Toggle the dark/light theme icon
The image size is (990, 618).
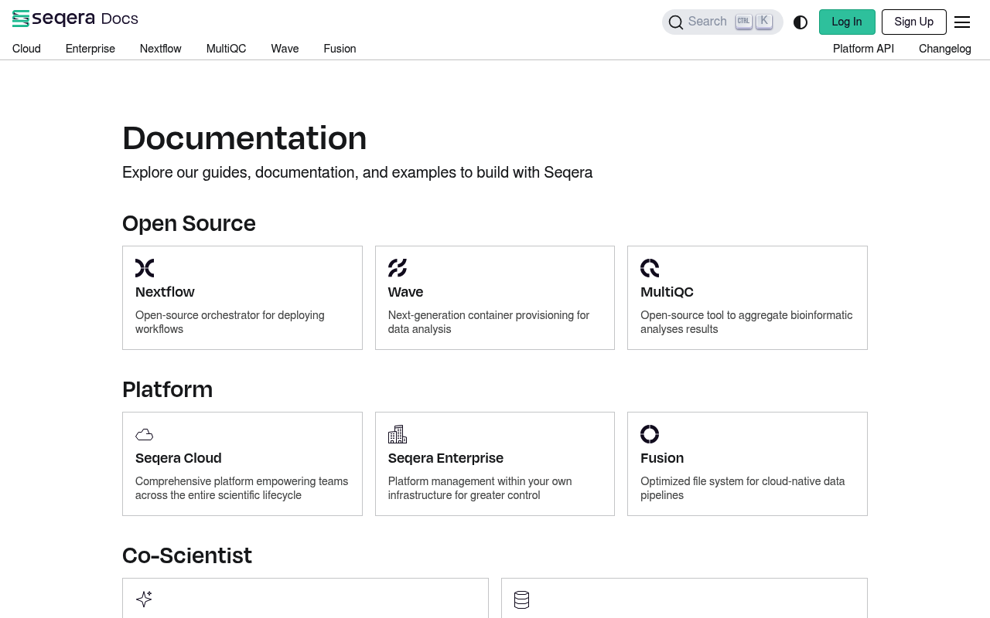(x=801, y=22)
